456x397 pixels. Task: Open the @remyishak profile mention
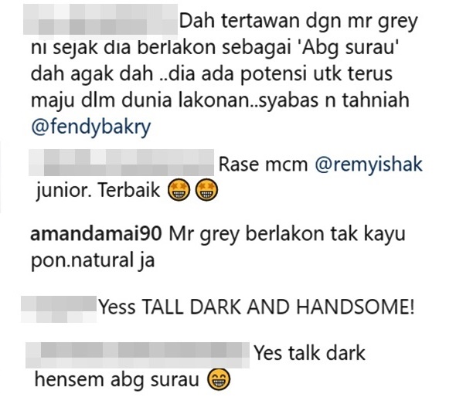click(x=369, y=165)
